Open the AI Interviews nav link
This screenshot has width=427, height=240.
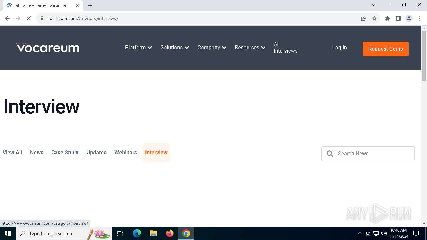pyautogui.click(x=286, y=47)
